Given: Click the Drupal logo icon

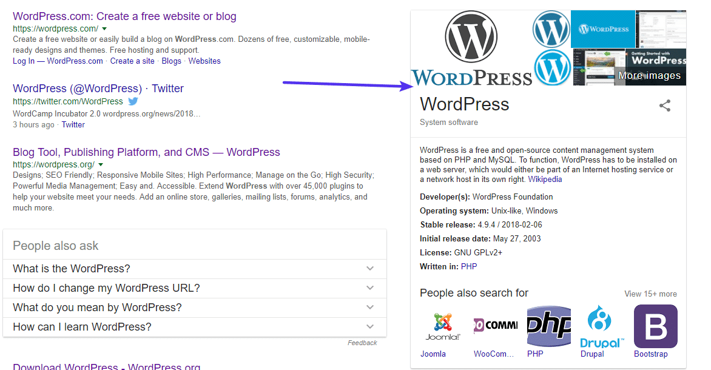Looking at the screenshot, I should pos(602,326).
